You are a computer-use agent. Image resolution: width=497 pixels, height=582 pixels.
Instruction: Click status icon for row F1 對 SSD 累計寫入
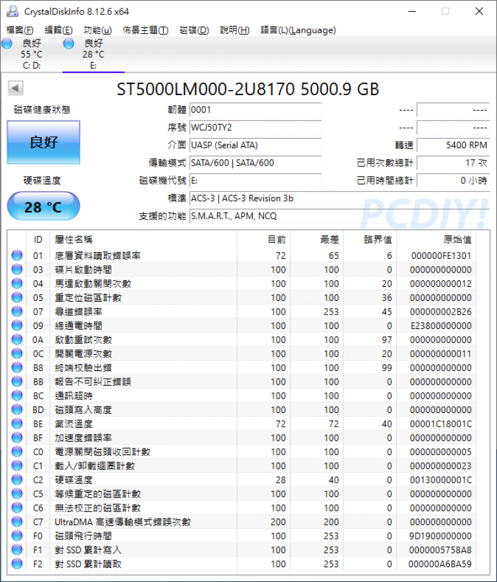point(17,550)
